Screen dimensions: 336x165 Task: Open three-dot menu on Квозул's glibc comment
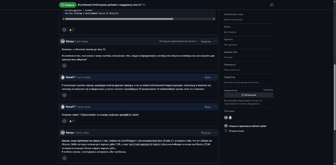pos(215,132)
